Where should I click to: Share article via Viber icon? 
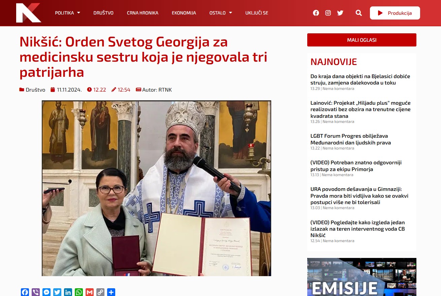(x=36, y=292)
